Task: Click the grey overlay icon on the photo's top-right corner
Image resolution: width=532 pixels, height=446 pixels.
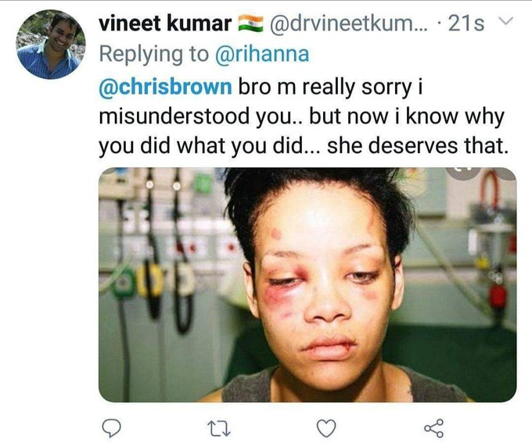Action: [x=463, y=173]
